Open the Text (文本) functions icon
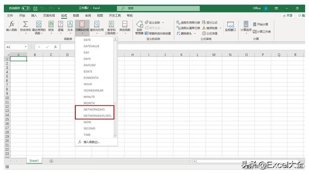 (x=70, y=24)
